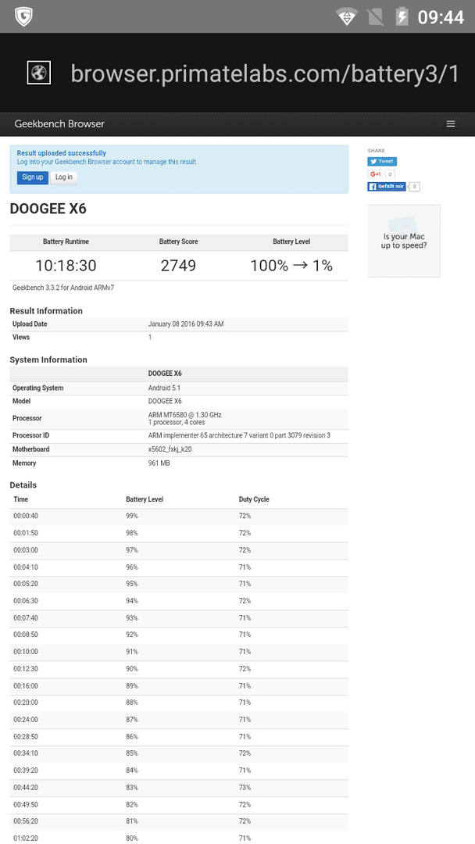Tap the 09:44 clock in status bar

441,17
